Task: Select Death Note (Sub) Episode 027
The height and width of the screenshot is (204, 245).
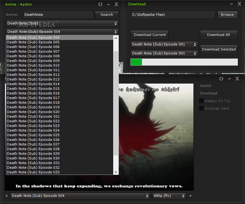Action: click(x=60, y=144)
